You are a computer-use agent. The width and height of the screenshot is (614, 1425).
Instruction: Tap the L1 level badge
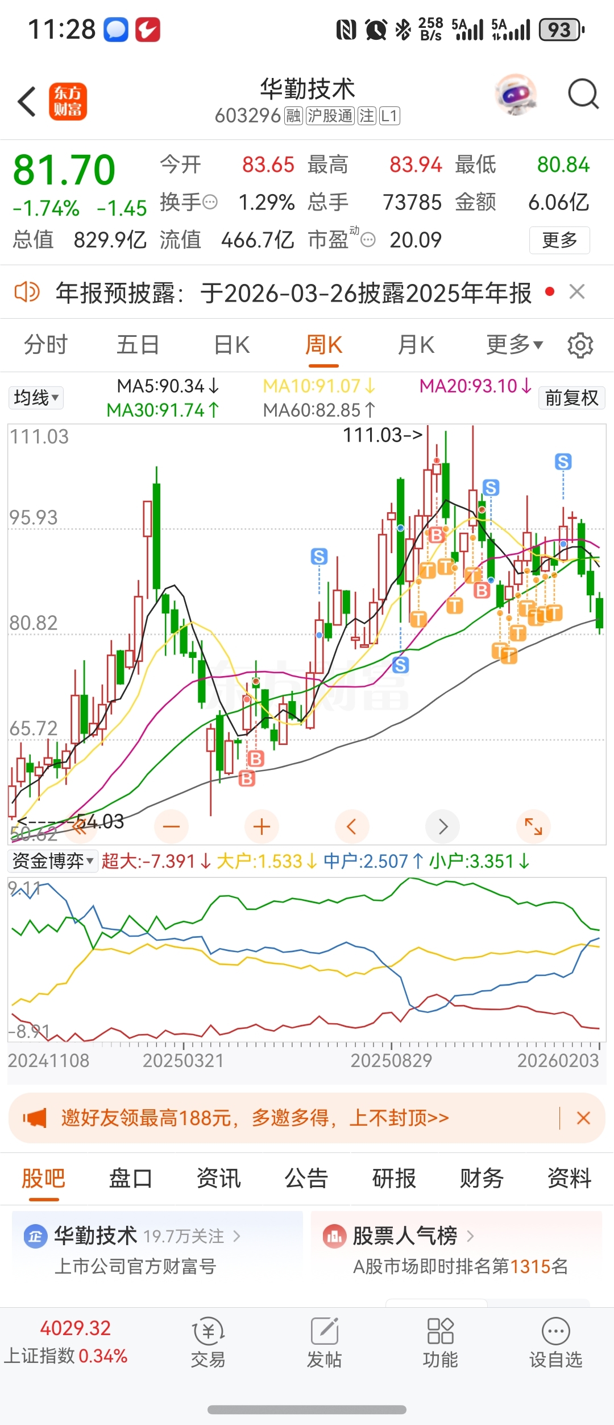coord(389,116)
